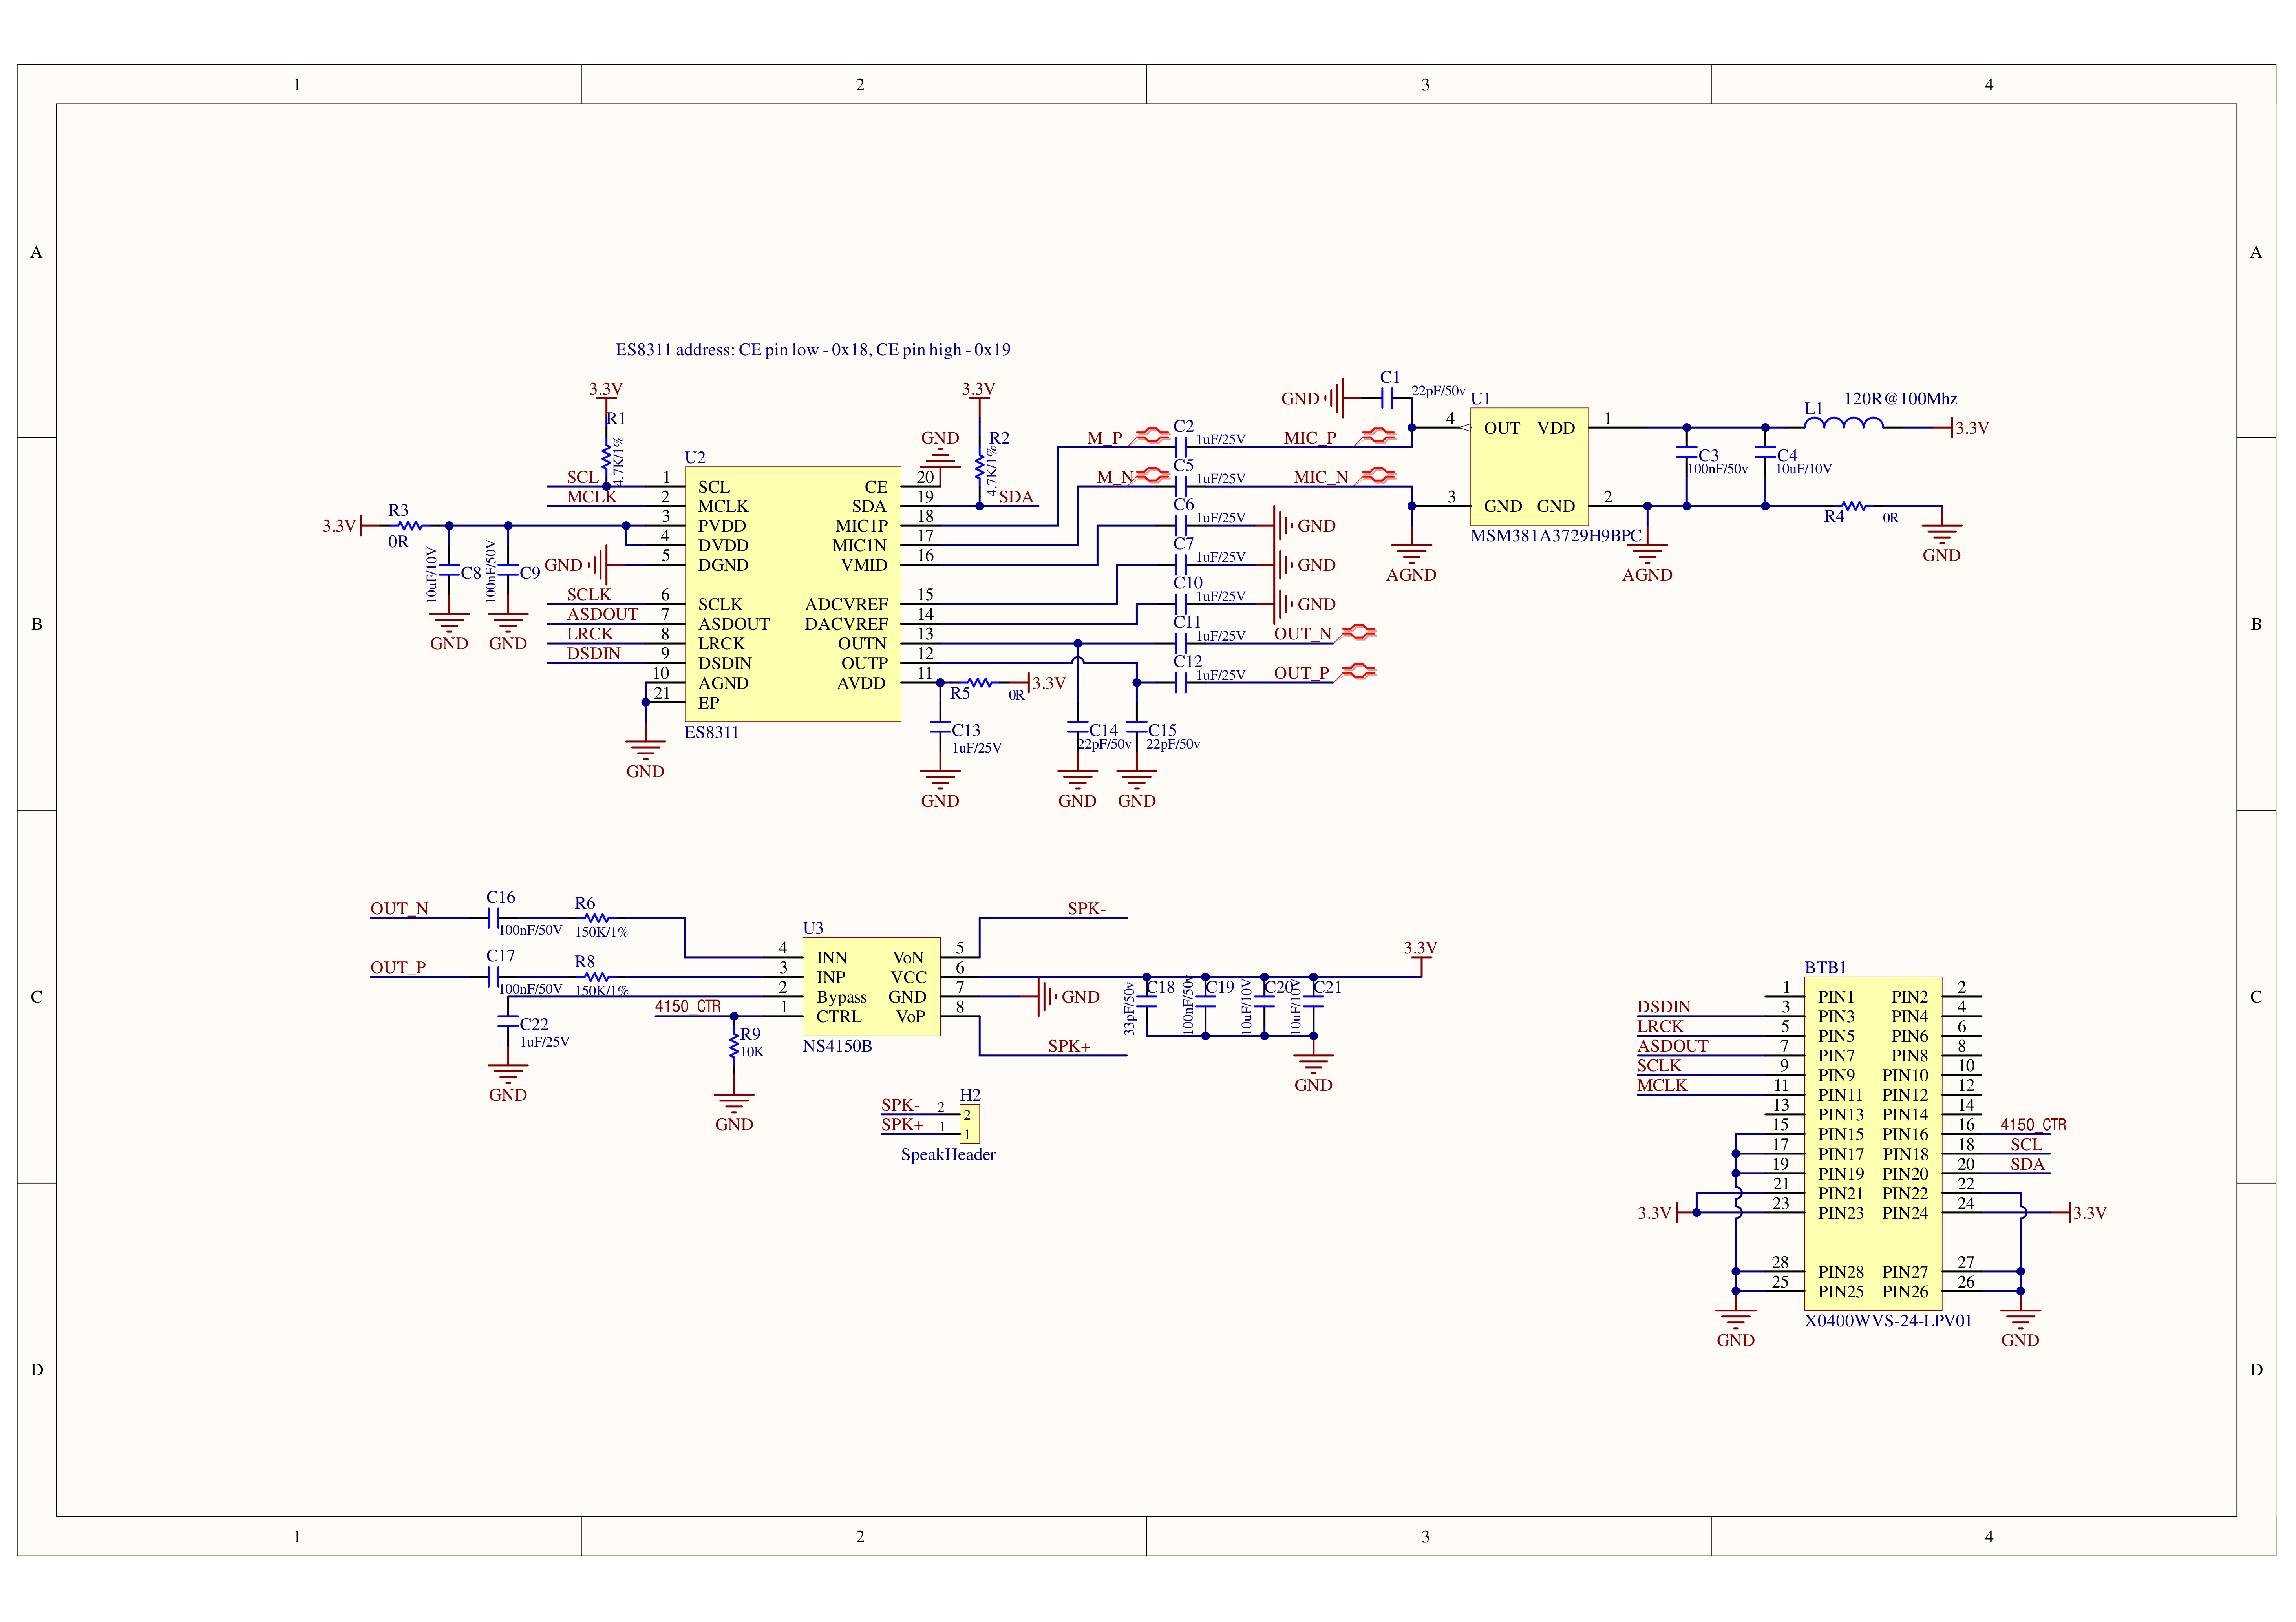2296x1622 pixels.
Task: Select capacitor C2 on the M_P line
Action: [x=1181, y=447]
